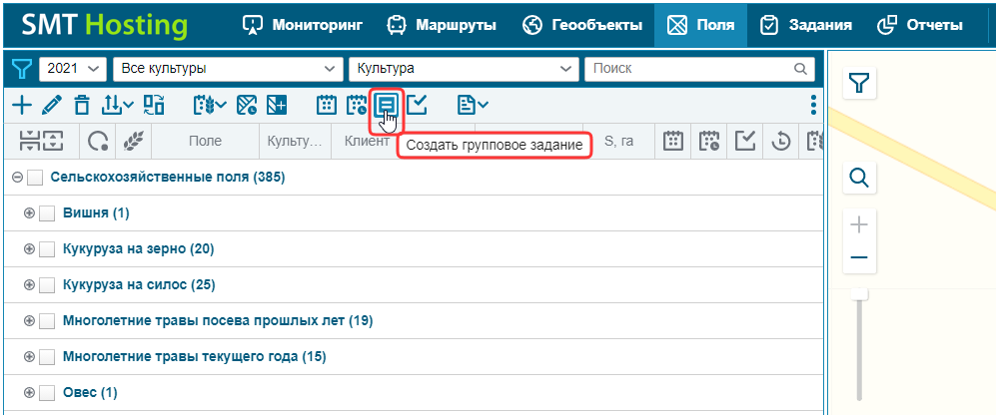Tick the Овес (1) checkbox
The height and width of the screenshot is (415, 996).
click(47, 393)
